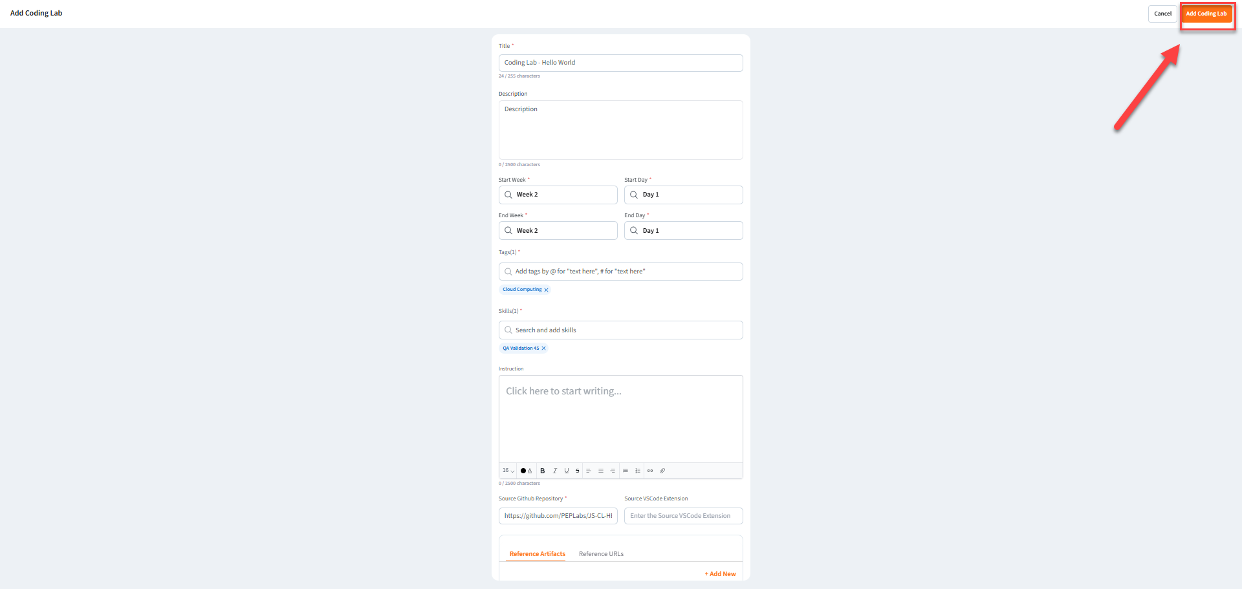The width and height of the screenshot is (1242, 589).
Task: Attach a file with the paperclip icon
Action: click(x=662, y=471)
